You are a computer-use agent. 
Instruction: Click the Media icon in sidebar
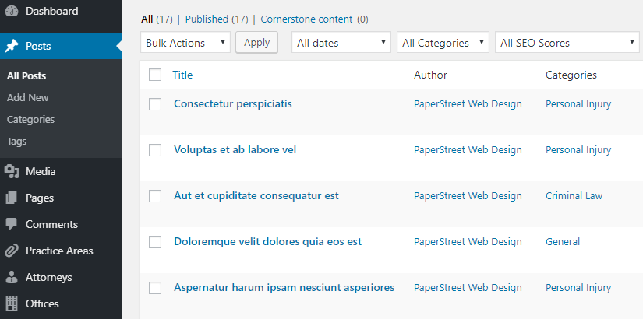(x=12, y=172)
